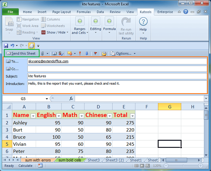
Task: Click the Columns icon in View group
Action: click(x=43, y=19)
